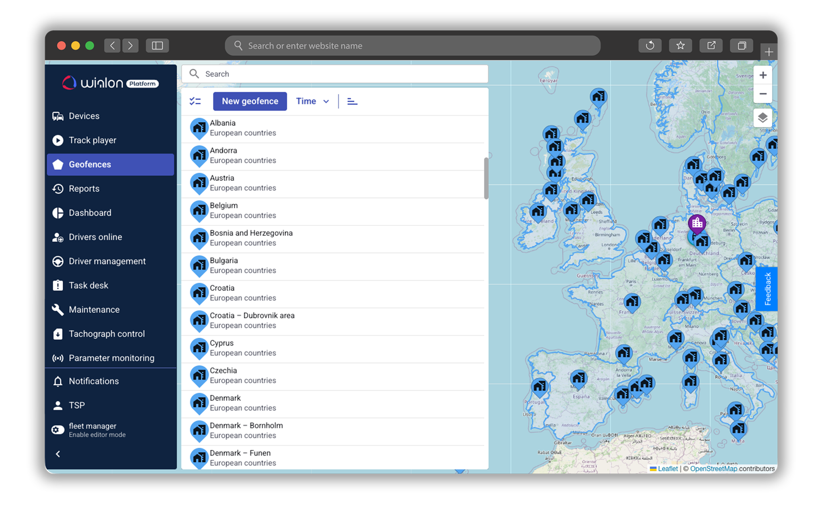Click the Drivers online icon

(x=58, y=237)
